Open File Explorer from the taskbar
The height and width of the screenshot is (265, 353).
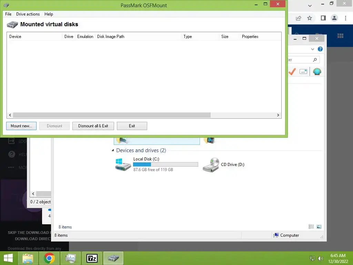[x=28, y=258]
